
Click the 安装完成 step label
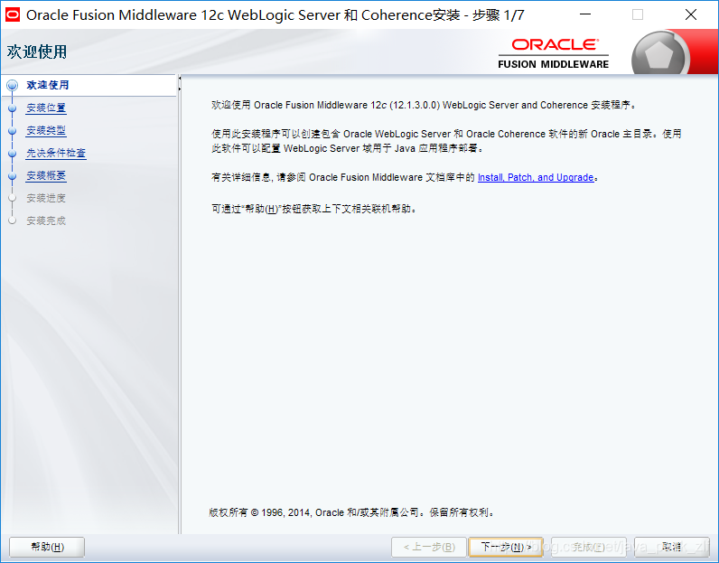pyautogui.click(x=46, y=221)
